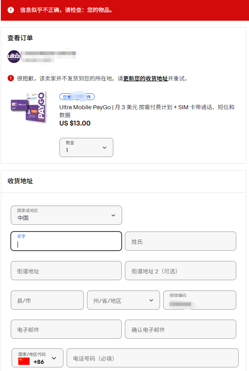Click the 名字 first name field
Viewport: 249px width, 371px height.
66,241
